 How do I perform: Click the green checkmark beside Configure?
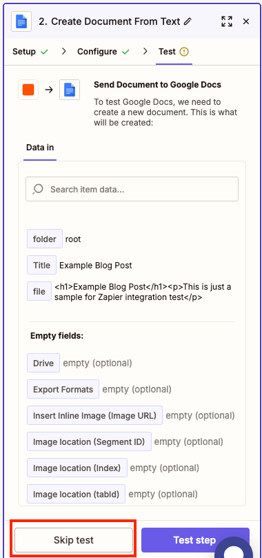(x=125, y=52)
